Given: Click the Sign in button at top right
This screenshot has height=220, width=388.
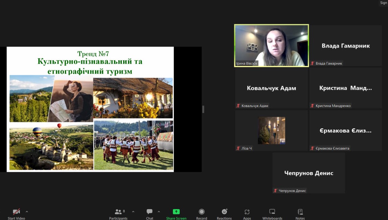Looking at the screenshot, I should click(x=383, y=3).
